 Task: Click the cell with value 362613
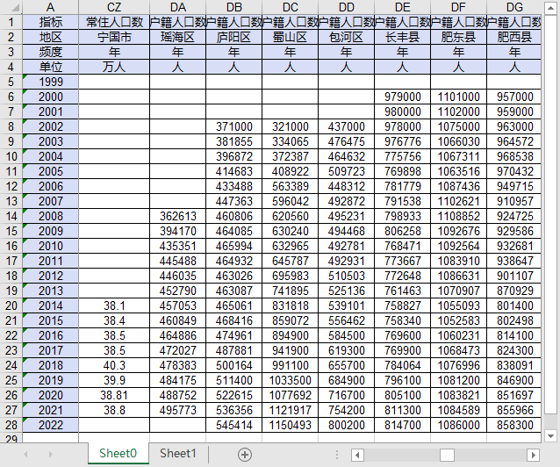tap(177, 216)
